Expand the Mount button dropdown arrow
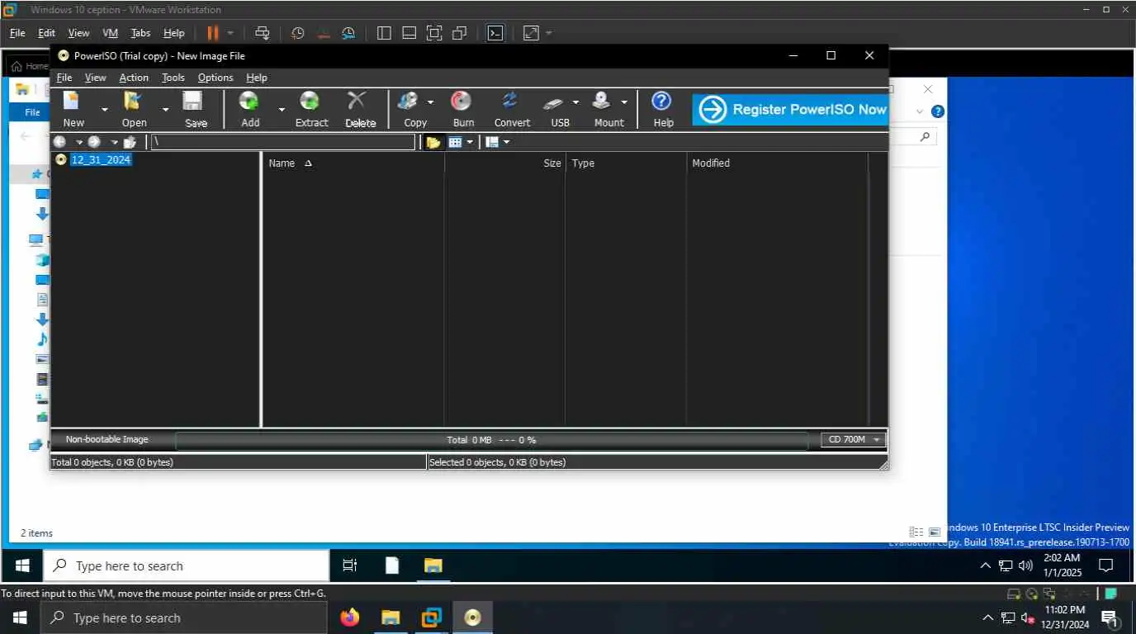Screen dimensions: 1136x634 pos(624,102)
